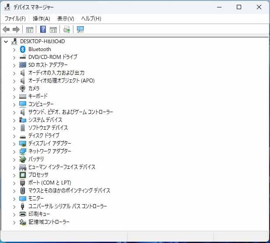The image size is (270, 243).
Task: Select the バッテリ label
Action: click(36, 159)
